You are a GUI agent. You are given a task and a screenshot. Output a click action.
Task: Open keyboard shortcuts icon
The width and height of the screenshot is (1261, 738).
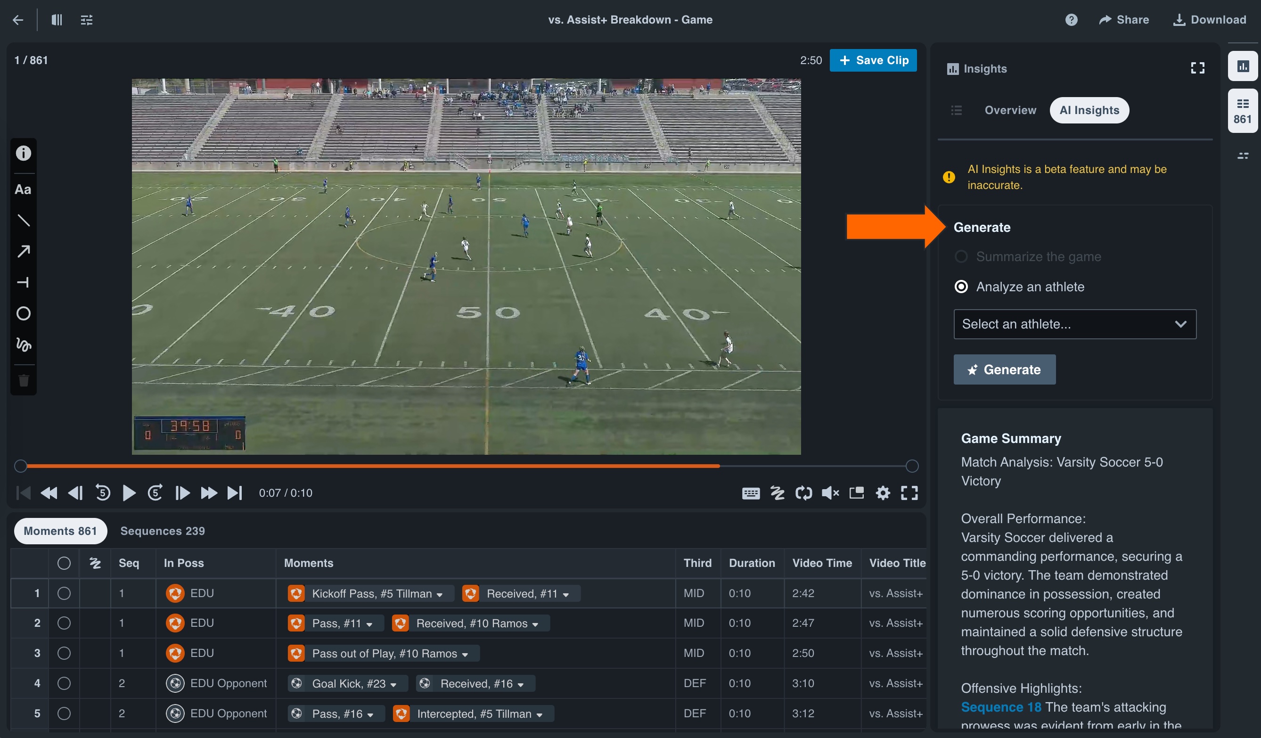pos(751,493)
